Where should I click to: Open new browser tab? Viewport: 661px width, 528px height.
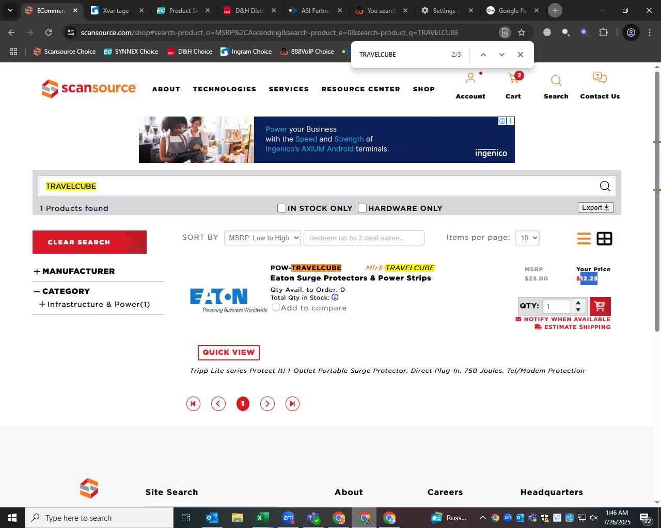pos(555,10)
